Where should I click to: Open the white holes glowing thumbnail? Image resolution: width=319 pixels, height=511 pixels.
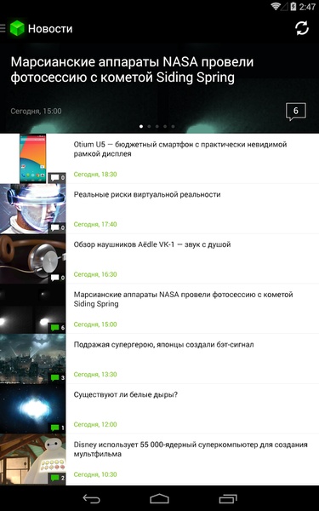pos(33,409)
